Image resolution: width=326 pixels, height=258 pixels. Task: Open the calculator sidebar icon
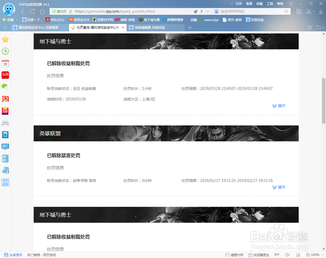pos(5,159)
